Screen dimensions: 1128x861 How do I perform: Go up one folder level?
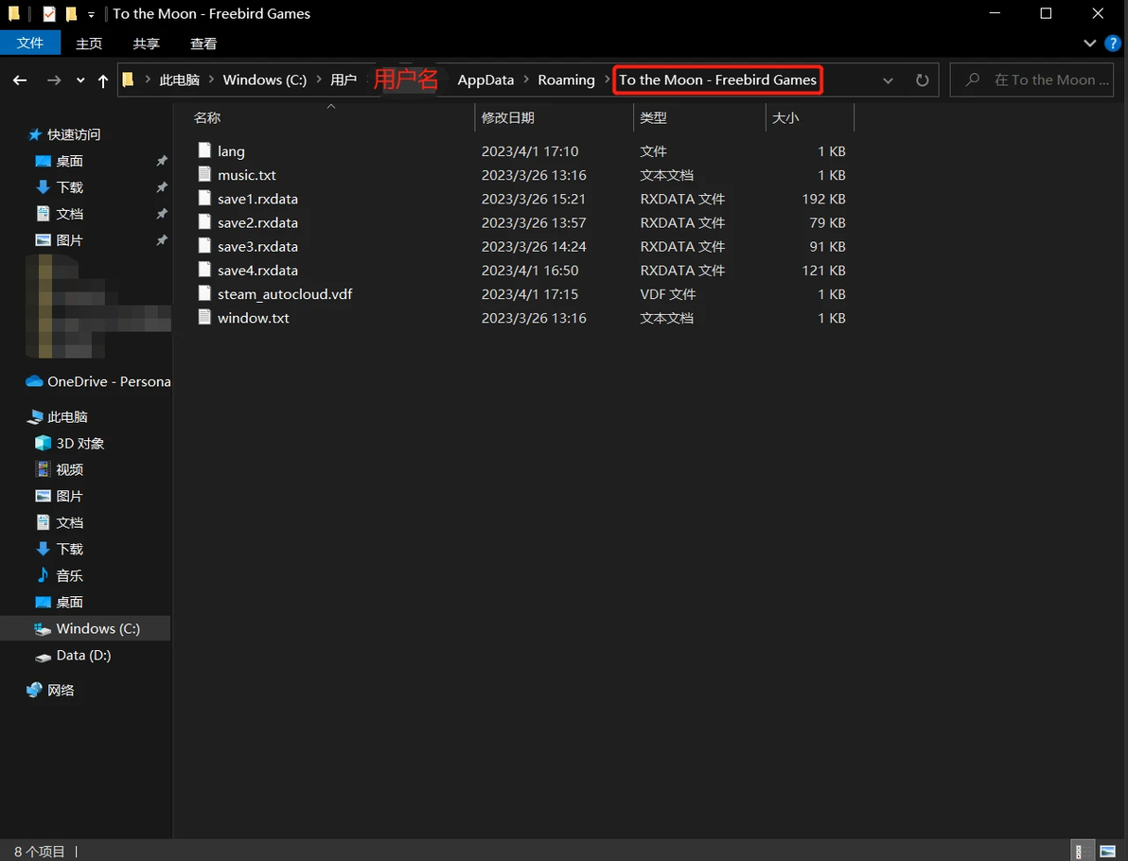(103, 80)
